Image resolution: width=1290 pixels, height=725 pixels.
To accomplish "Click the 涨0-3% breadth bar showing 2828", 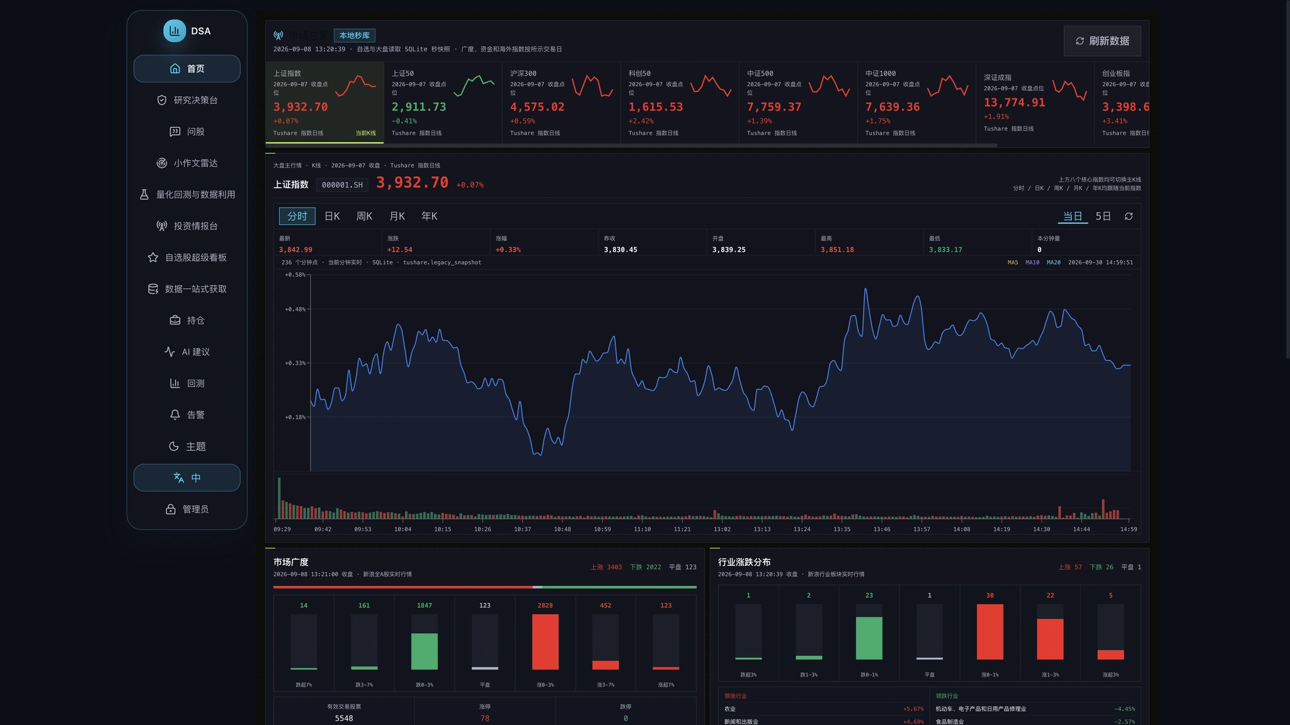I will click(545, 642).
